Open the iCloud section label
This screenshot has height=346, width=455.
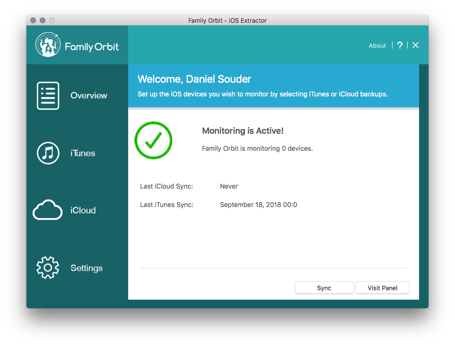pos(83,210)
